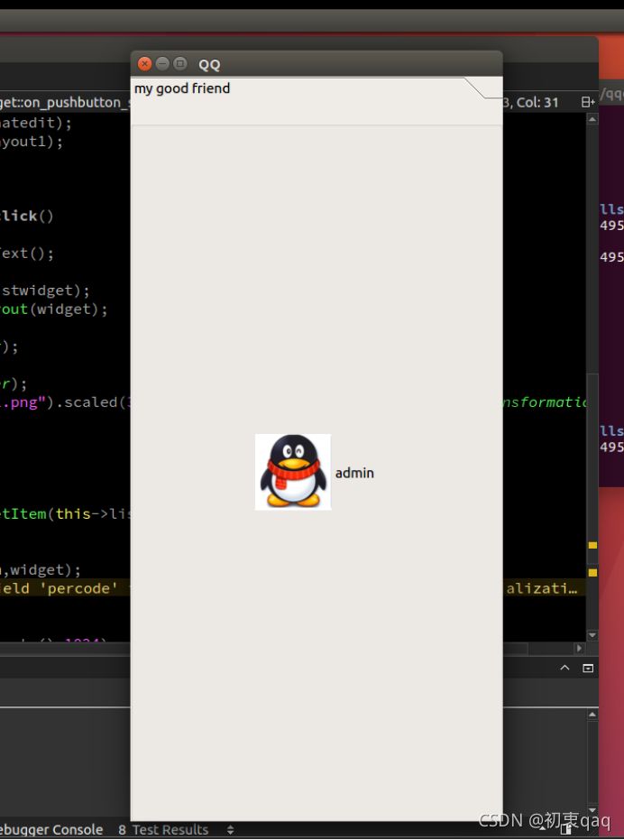This screenshot has width=624, height=840.
Task: Minimize the QQ window
Action: [162, 64]
